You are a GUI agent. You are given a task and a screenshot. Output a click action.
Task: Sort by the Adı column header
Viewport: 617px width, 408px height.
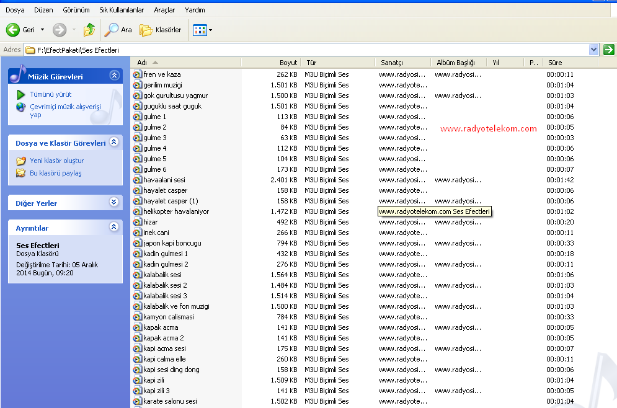point(186,63)
